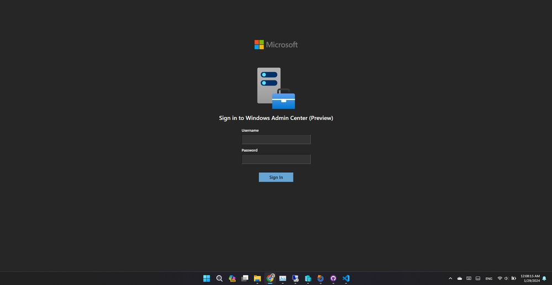Click the Password input field
The width and height of the screenshot is (552, 285).
coord(276,159)
